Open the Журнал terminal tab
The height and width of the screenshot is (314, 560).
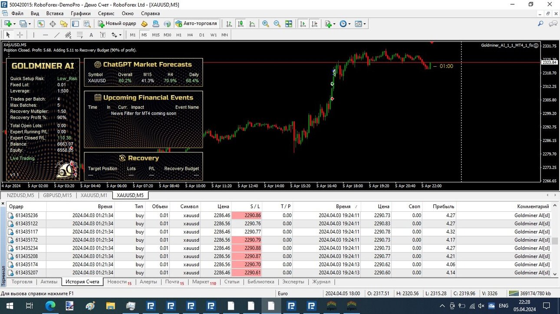coord(321,282)
